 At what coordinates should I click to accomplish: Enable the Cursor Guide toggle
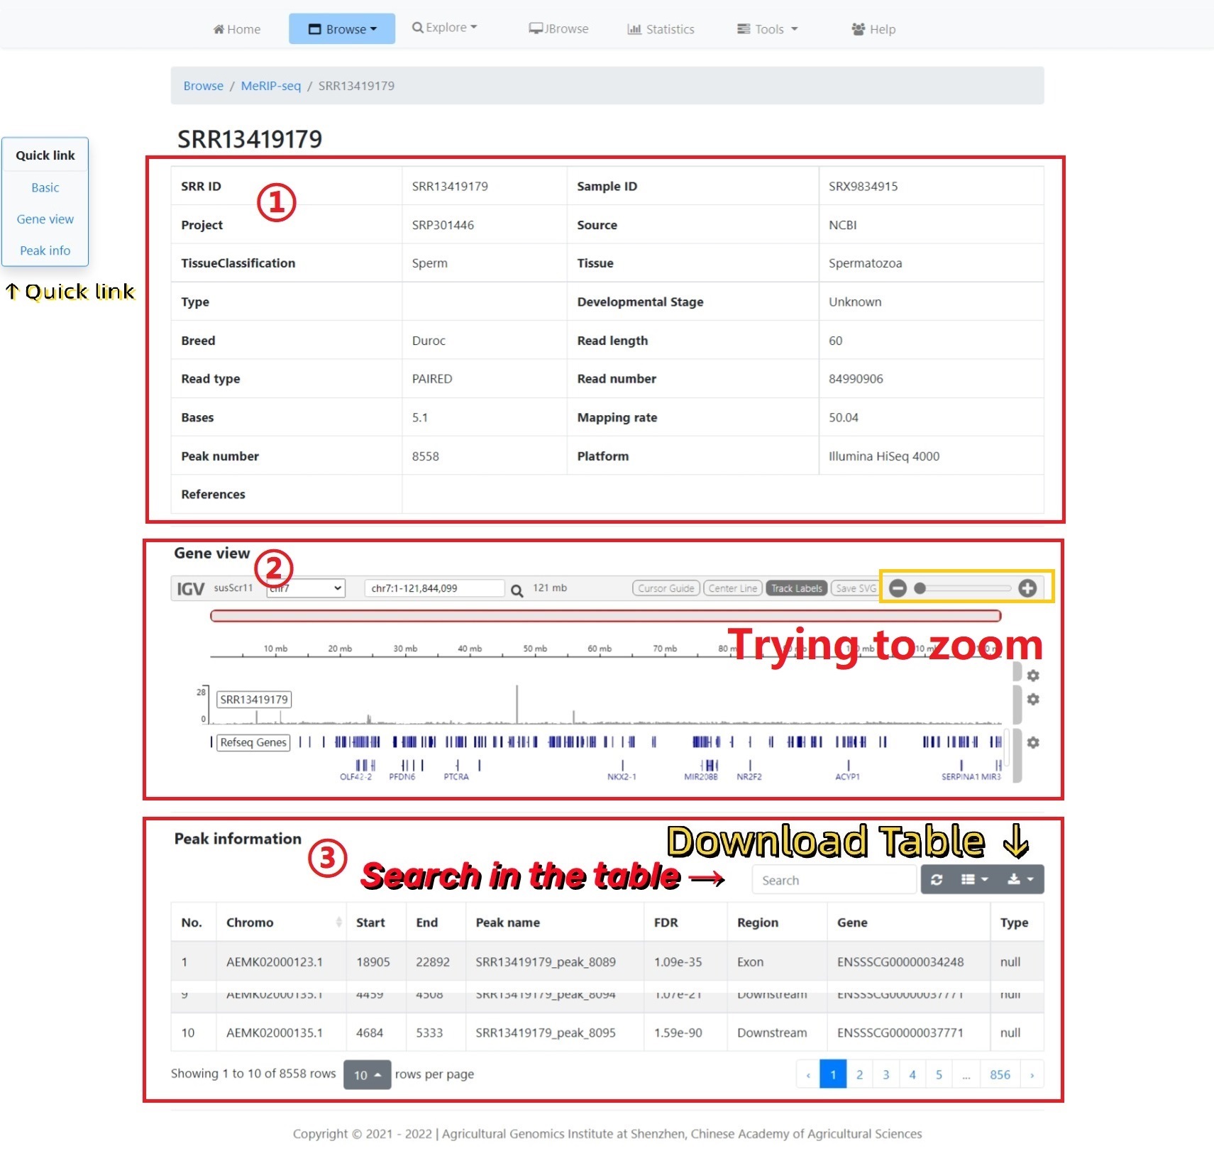666,588
